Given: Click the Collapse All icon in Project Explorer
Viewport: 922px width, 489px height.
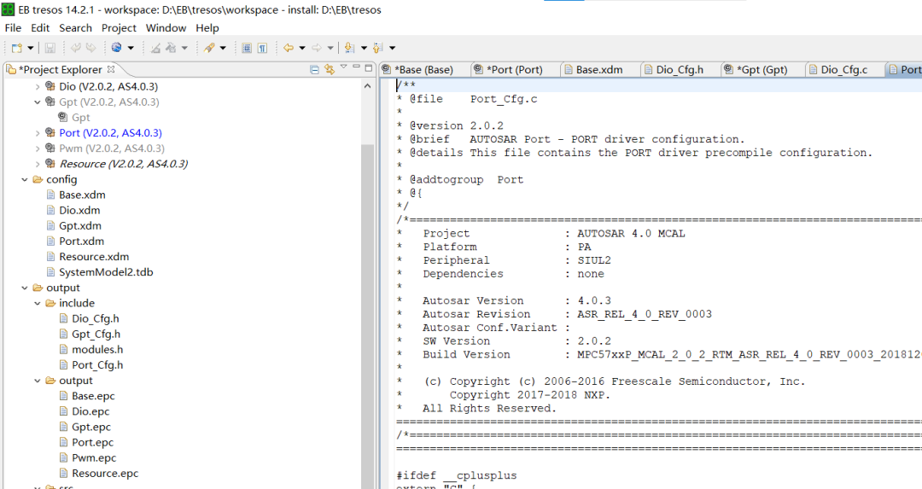Looking at the screenshot, I should 315,70.
